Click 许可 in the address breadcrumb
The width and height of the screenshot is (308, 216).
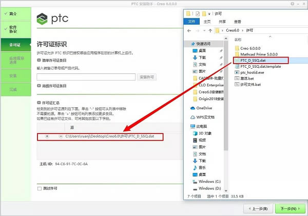tap(249, 30)
